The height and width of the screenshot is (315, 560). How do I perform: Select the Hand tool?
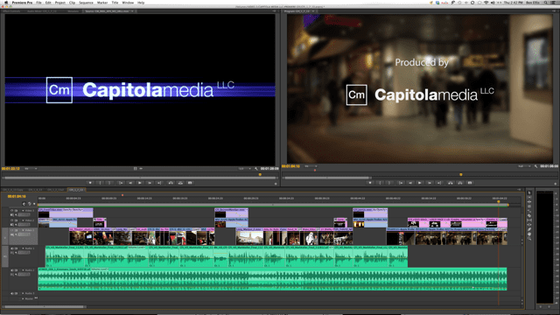pos(529,234)
